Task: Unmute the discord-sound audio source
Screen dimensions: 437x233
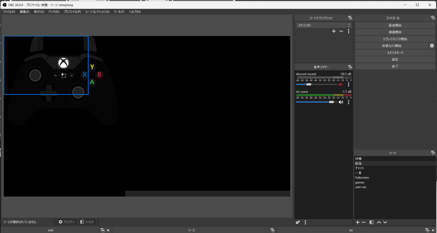Action: tap(341, 84)
